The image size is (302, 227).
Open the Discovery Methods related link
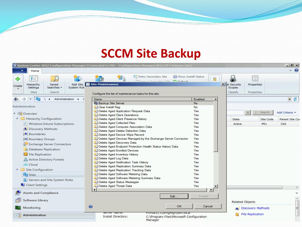click(x=255, y=208)
